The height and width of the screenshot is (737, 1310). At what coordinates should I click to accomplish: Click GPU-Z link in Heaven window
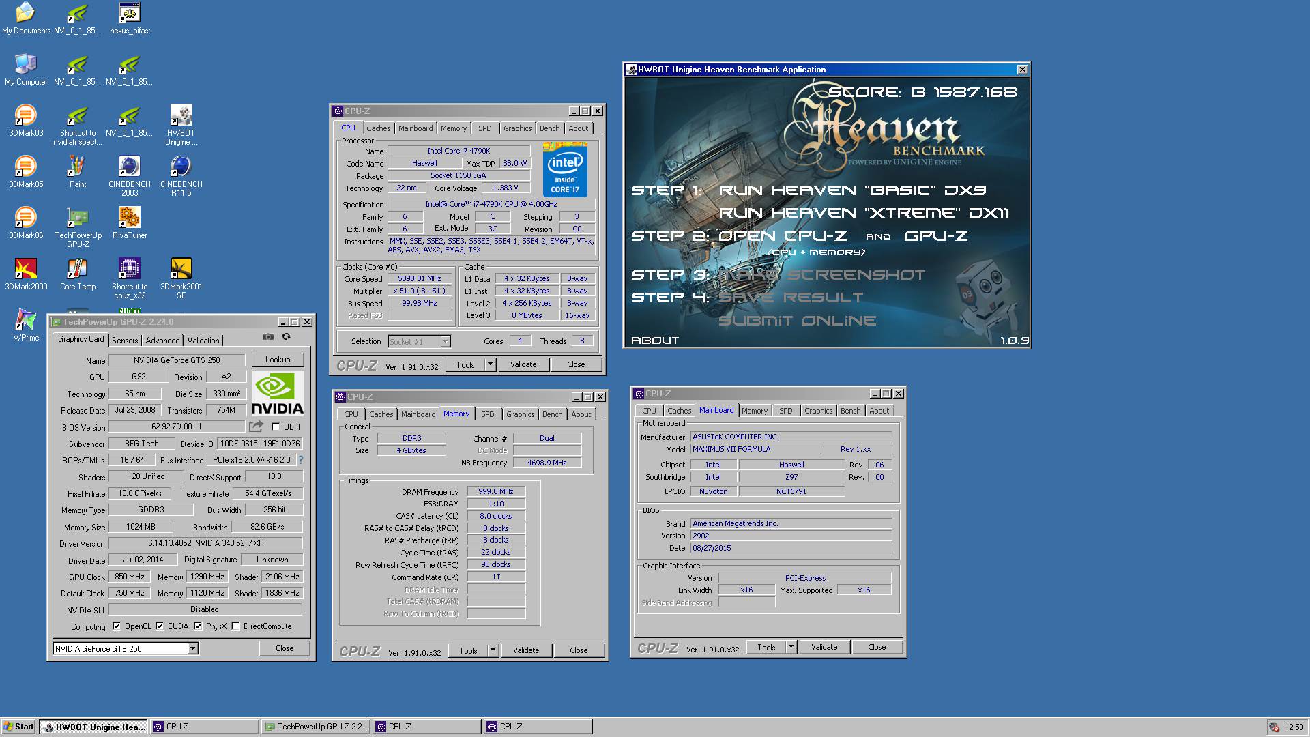pyautogui.click(x=935, y=236)
